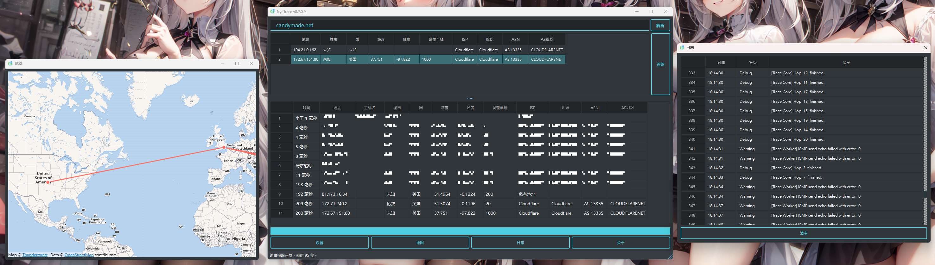This screenshot has width=935, height=265.
Task: Click the 误差半径 header in top resolve table
Action: pos(436,39)
